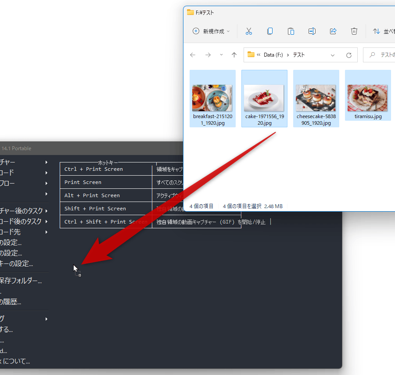
Task: Click the 'Ctrl + Print Screen' hotkey cell
Action: (x=106, y=169)
